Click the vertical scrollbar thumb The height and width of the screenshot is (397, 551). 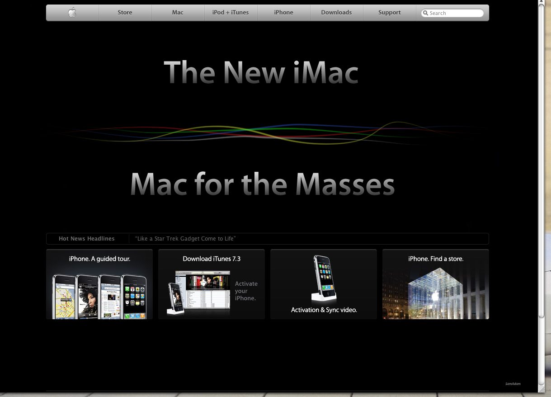pyautogui.click(x=542, y=161)
